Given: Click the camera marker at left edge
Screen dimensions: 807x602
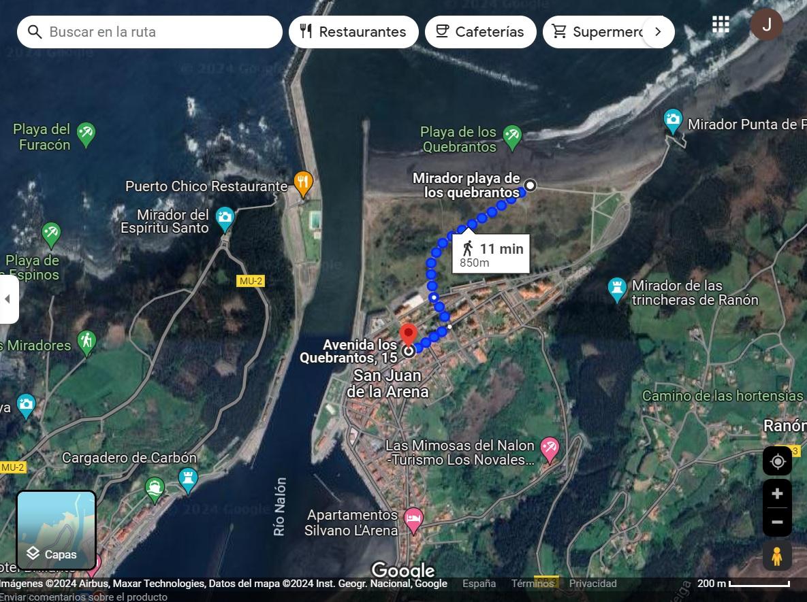Looking at the screenshot, I should click(x=26, y=405).
